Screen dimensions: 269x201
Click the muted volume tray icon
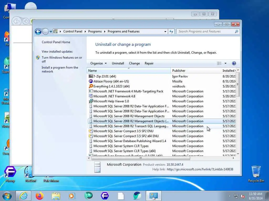click(242, 196)
